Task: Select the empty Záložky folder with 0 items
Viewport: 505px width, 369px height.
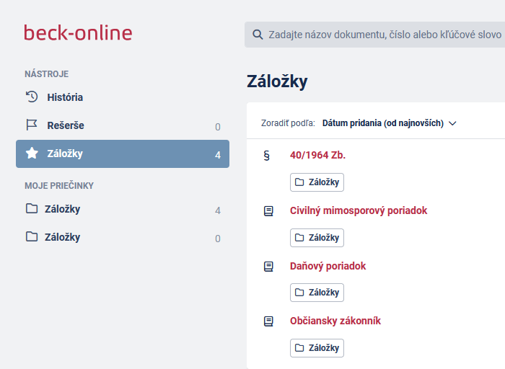Action: tap(123, 237)
